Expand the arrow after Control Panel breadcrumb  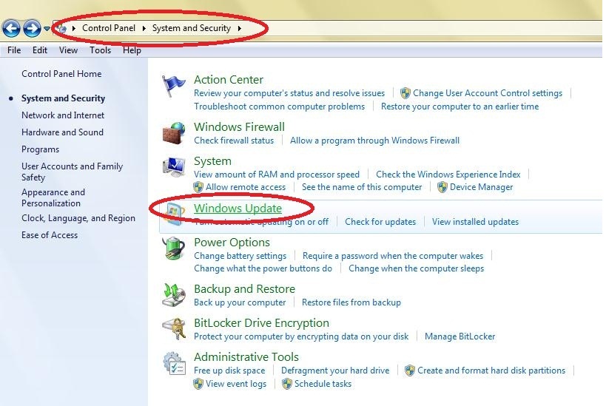point(144,28)
